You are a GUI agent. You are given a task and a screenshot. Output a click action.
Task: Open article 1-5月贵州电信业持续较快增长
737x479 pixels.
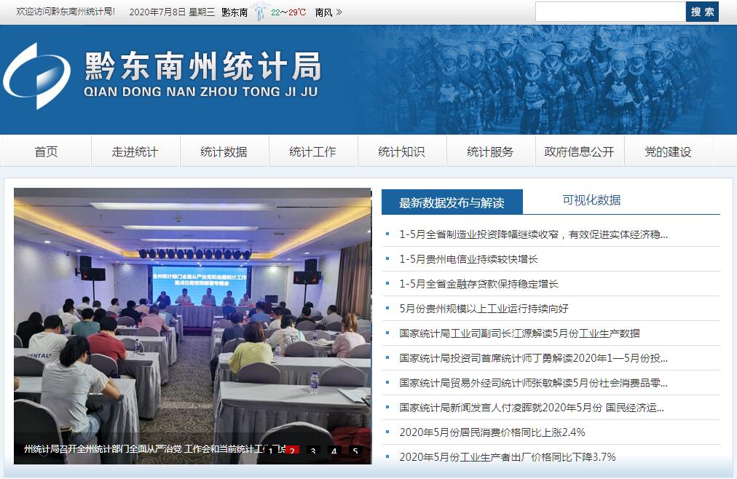[468, 259]
